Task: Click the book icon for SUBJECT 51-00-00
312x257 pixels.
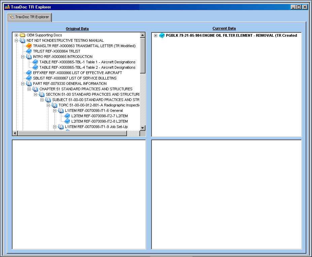Action: coord(48,100)
